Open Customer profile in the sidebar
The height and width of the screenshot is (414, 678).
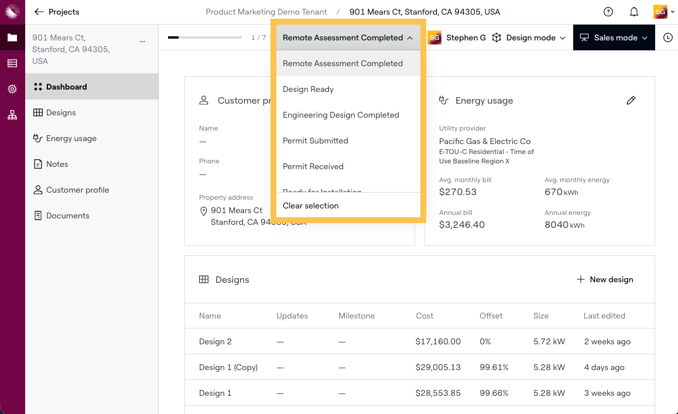tap(92, 190)
